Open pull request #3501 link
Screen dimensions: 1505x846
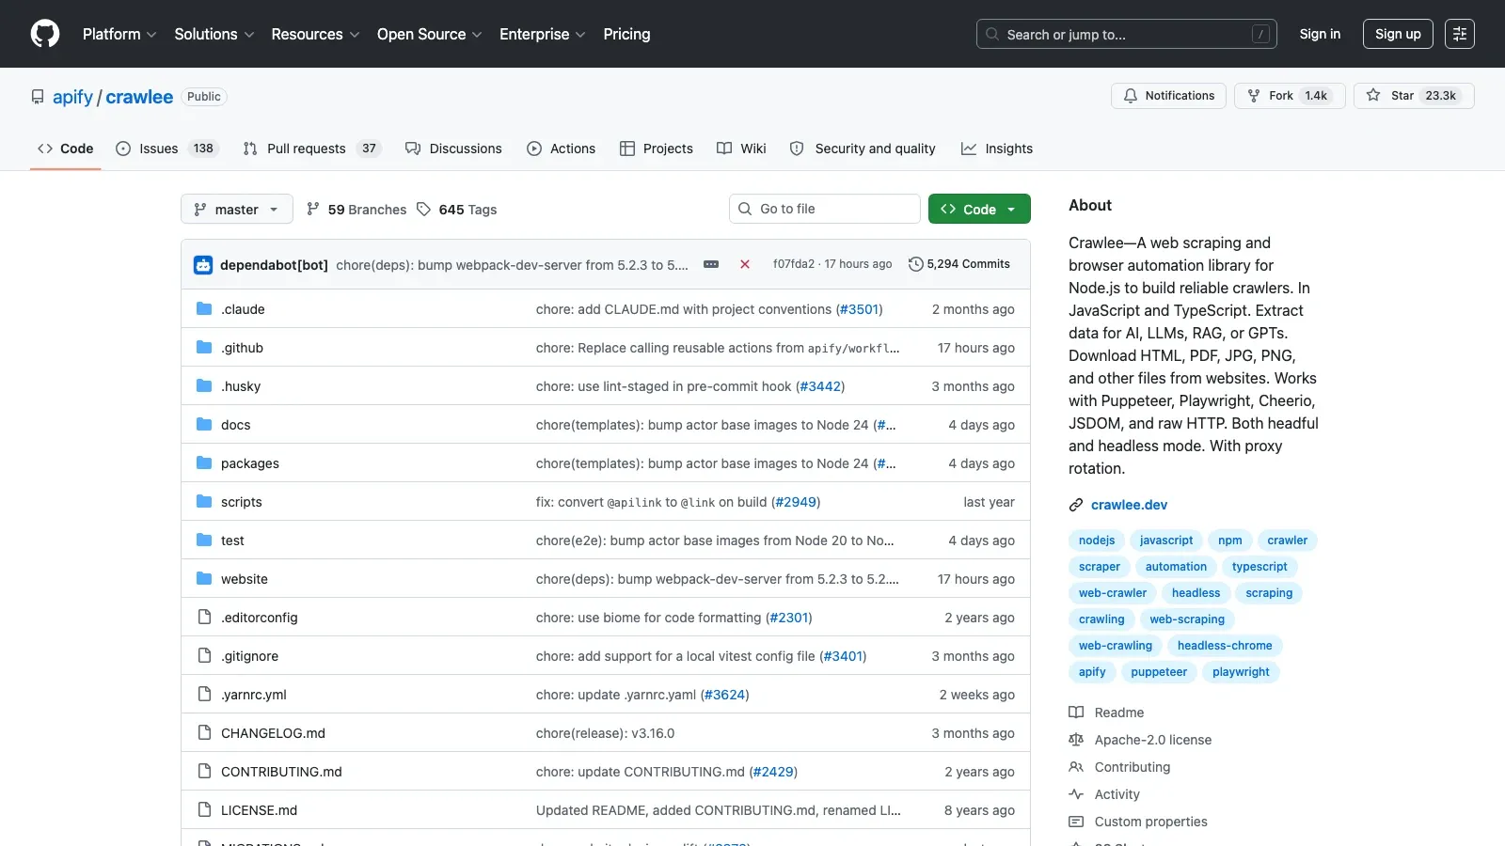[859, 309]
